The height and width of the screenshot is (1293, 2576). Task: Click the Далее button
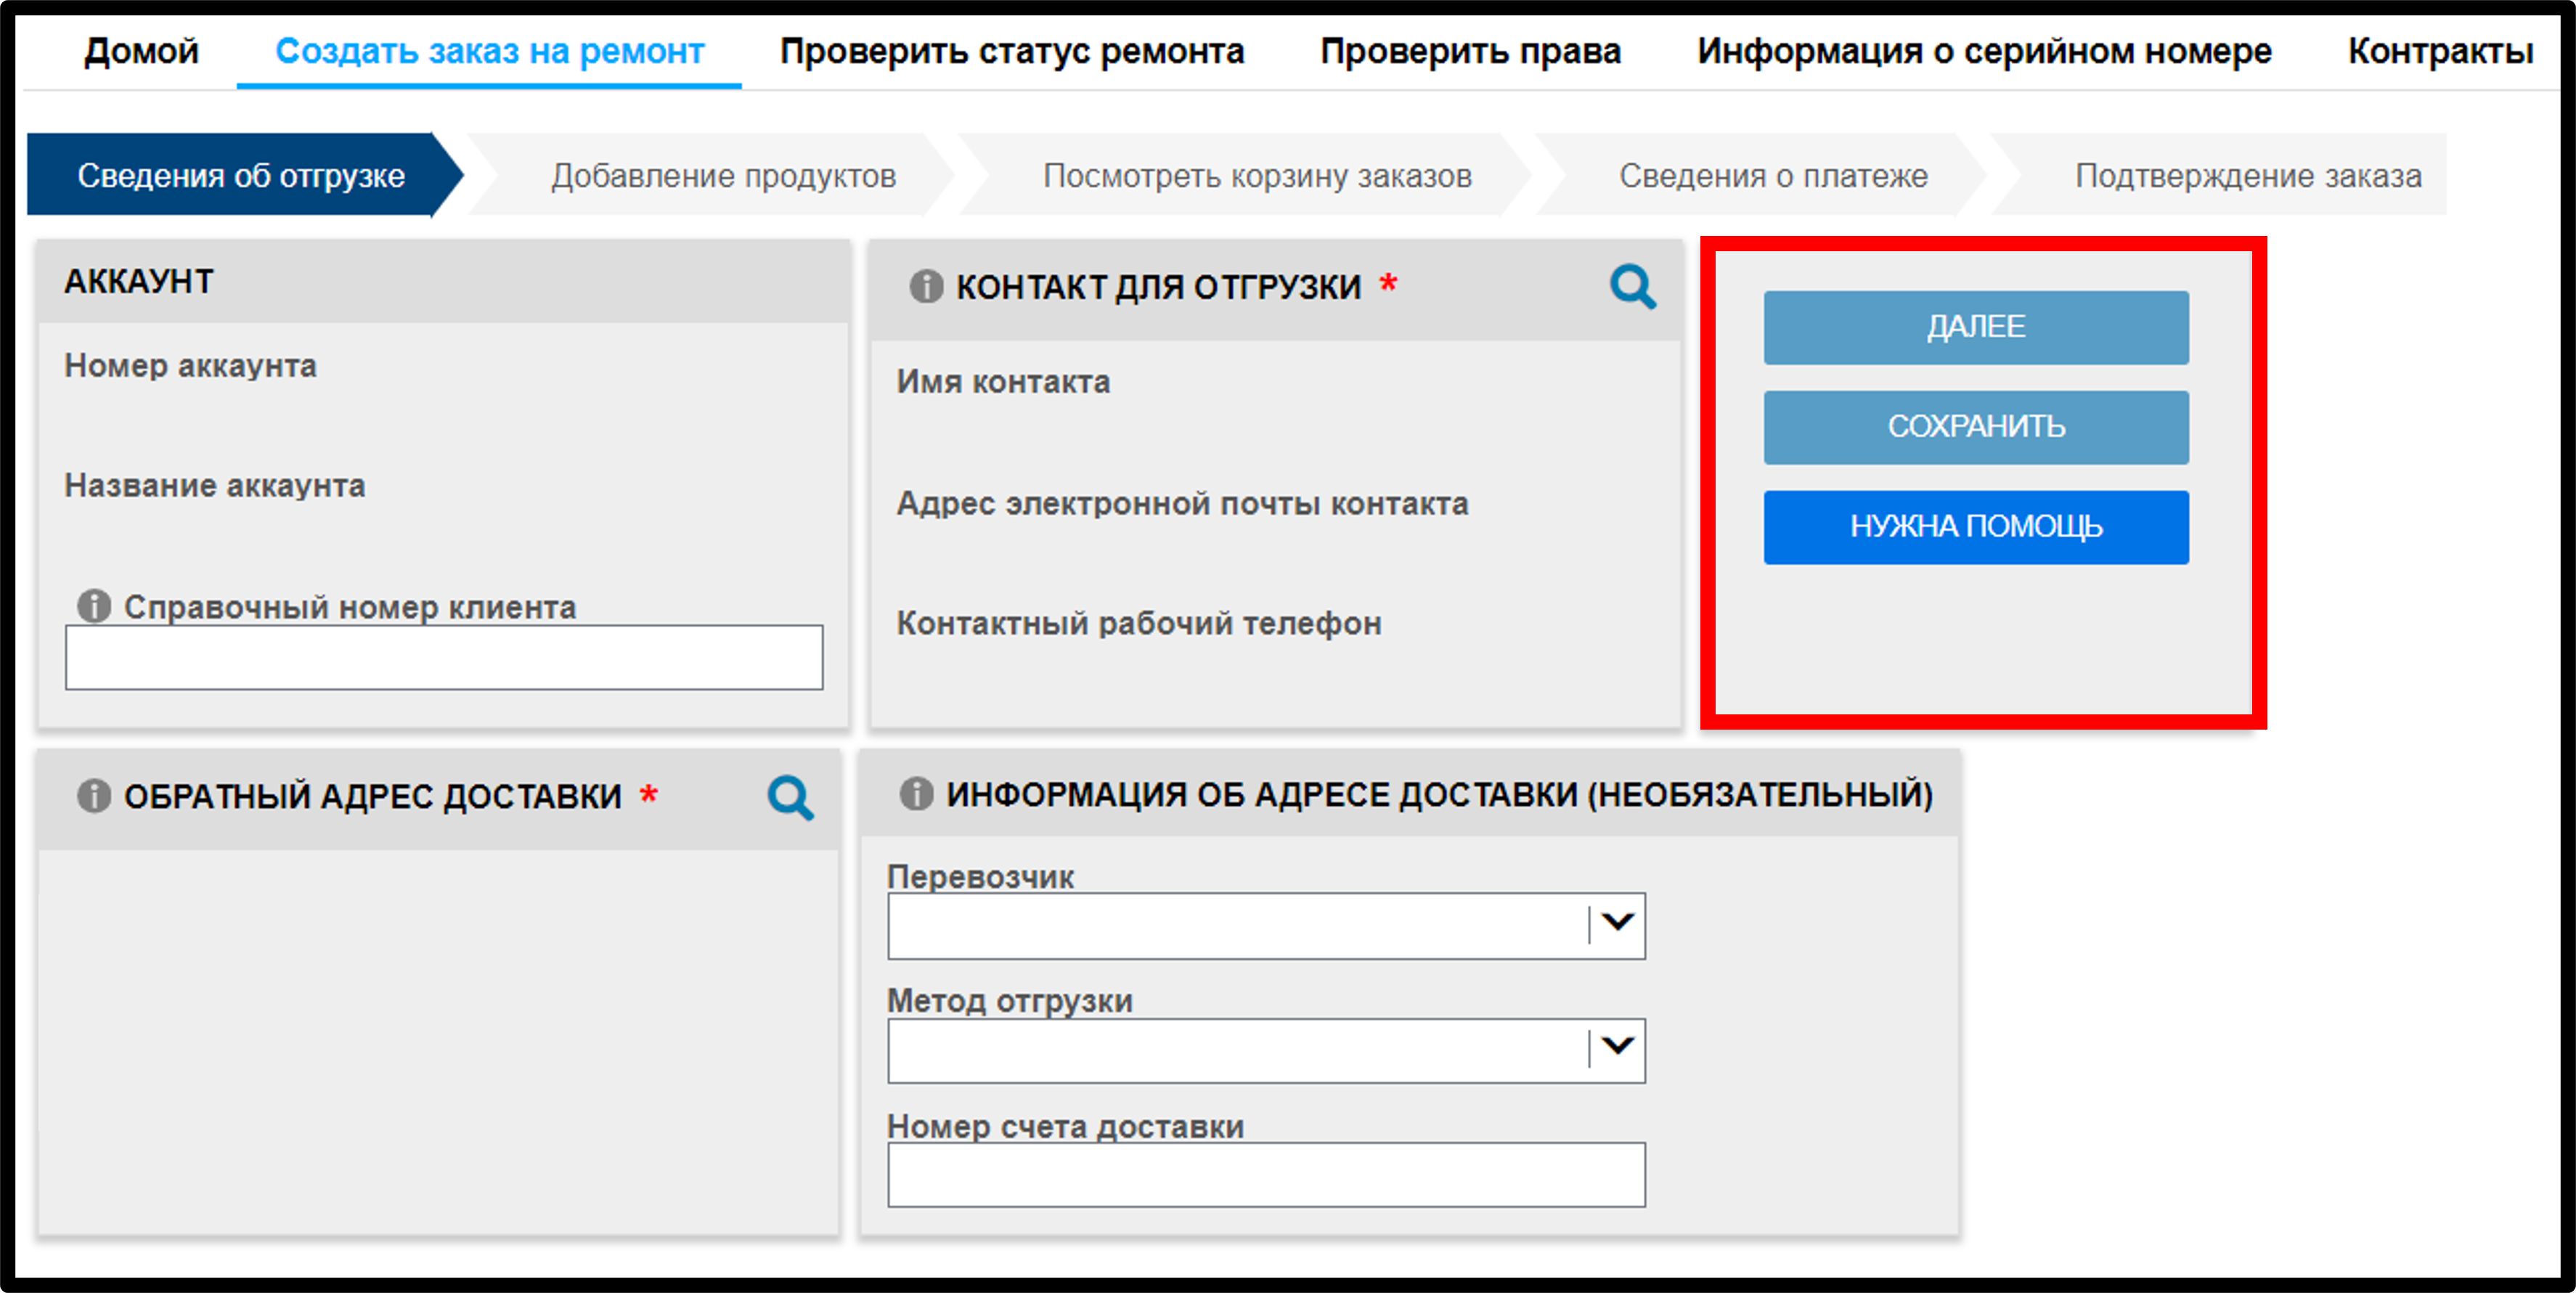(1976, 327)
